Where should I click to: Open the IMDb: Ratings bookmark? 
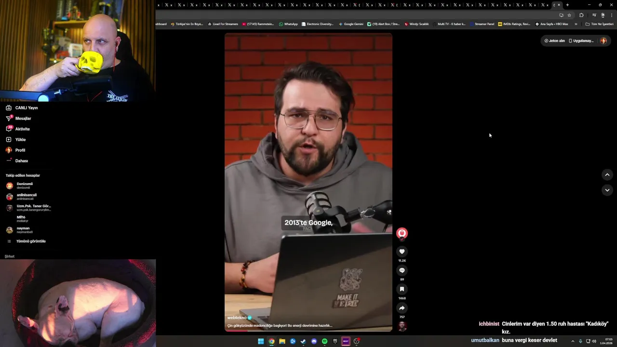(x=514, y=24)
